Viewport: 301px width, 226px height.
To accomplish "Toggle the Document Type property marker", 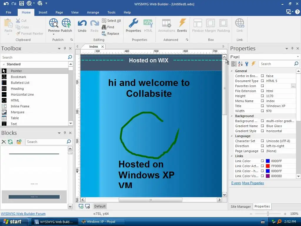I will pos(262,81).
